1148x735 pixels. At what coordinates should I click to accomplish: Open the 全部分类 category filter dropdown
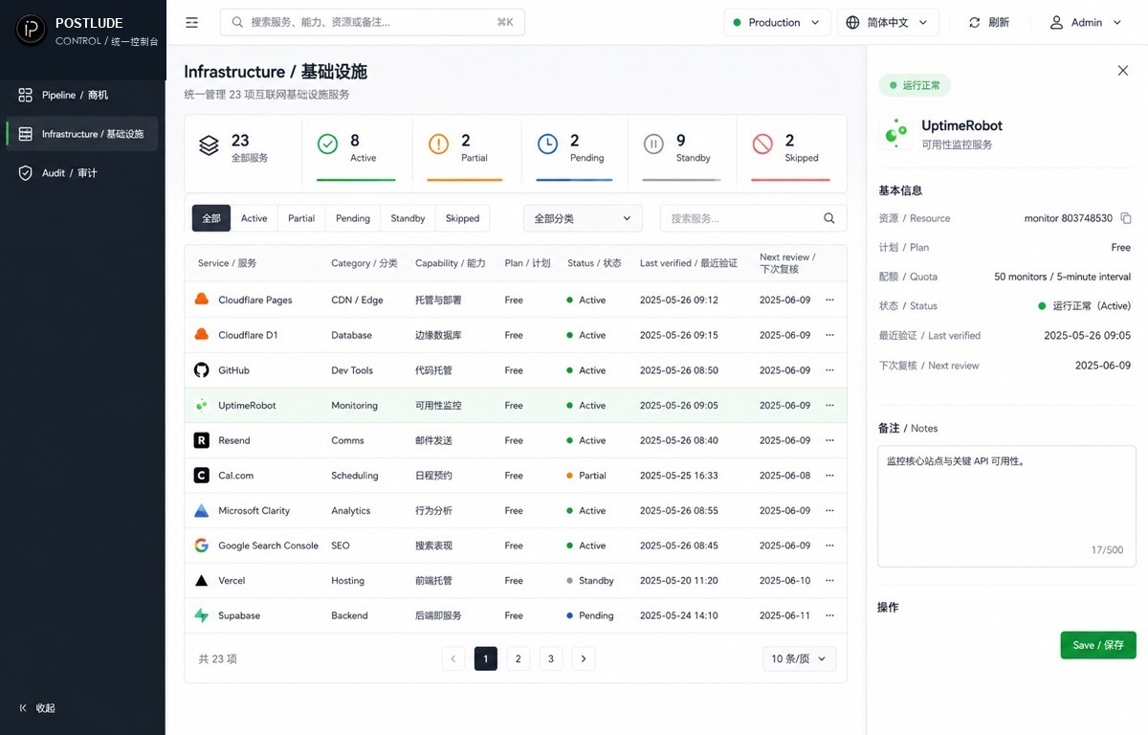tap(583, 218)
